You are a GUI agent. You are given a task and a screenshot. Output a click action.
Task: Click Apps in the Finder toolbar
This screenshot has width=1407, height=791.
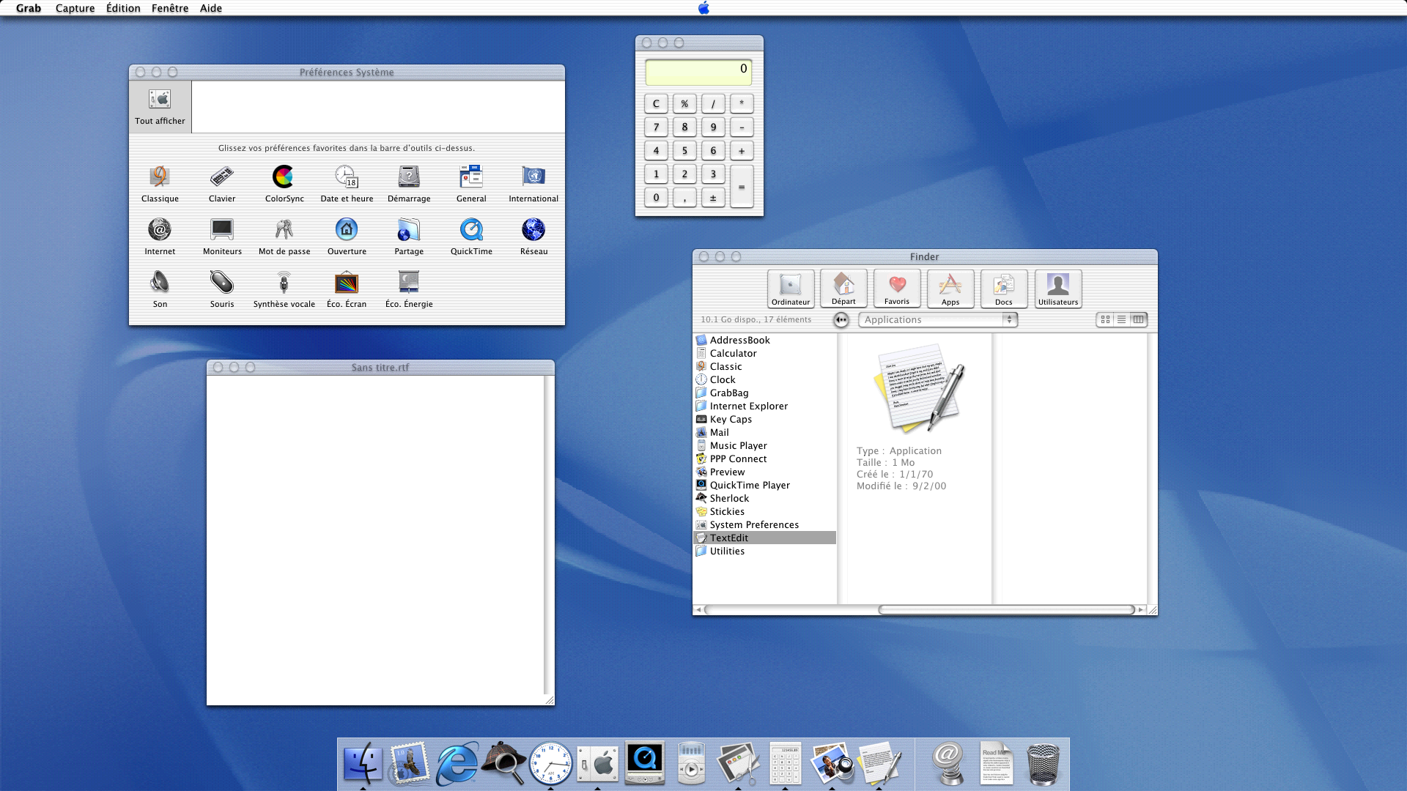950,289
